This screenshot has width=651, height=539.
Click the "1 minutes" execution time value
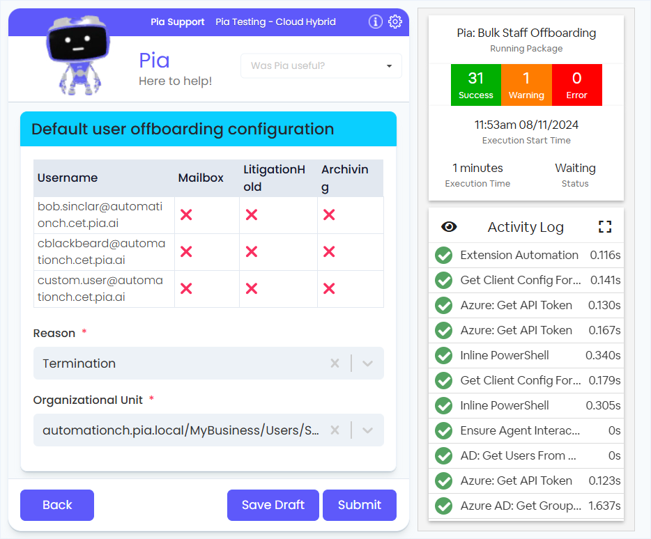[477, 168]
